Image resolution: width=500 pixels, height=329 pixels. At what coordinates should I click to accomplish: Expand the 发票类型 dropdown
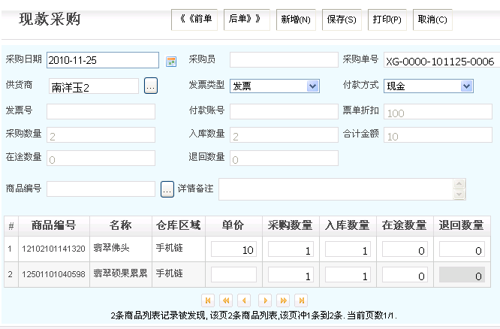[x=312, y=86]
